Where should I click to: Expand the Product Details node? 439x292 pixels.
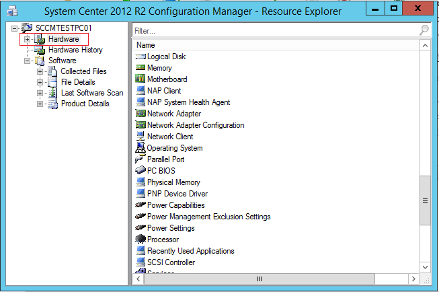(x=40, y=104)
